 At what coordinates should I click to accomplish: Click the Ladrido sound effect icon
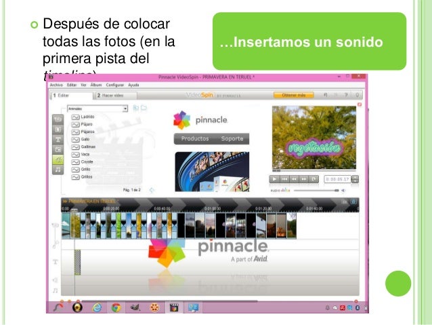(x=75, y=117)
